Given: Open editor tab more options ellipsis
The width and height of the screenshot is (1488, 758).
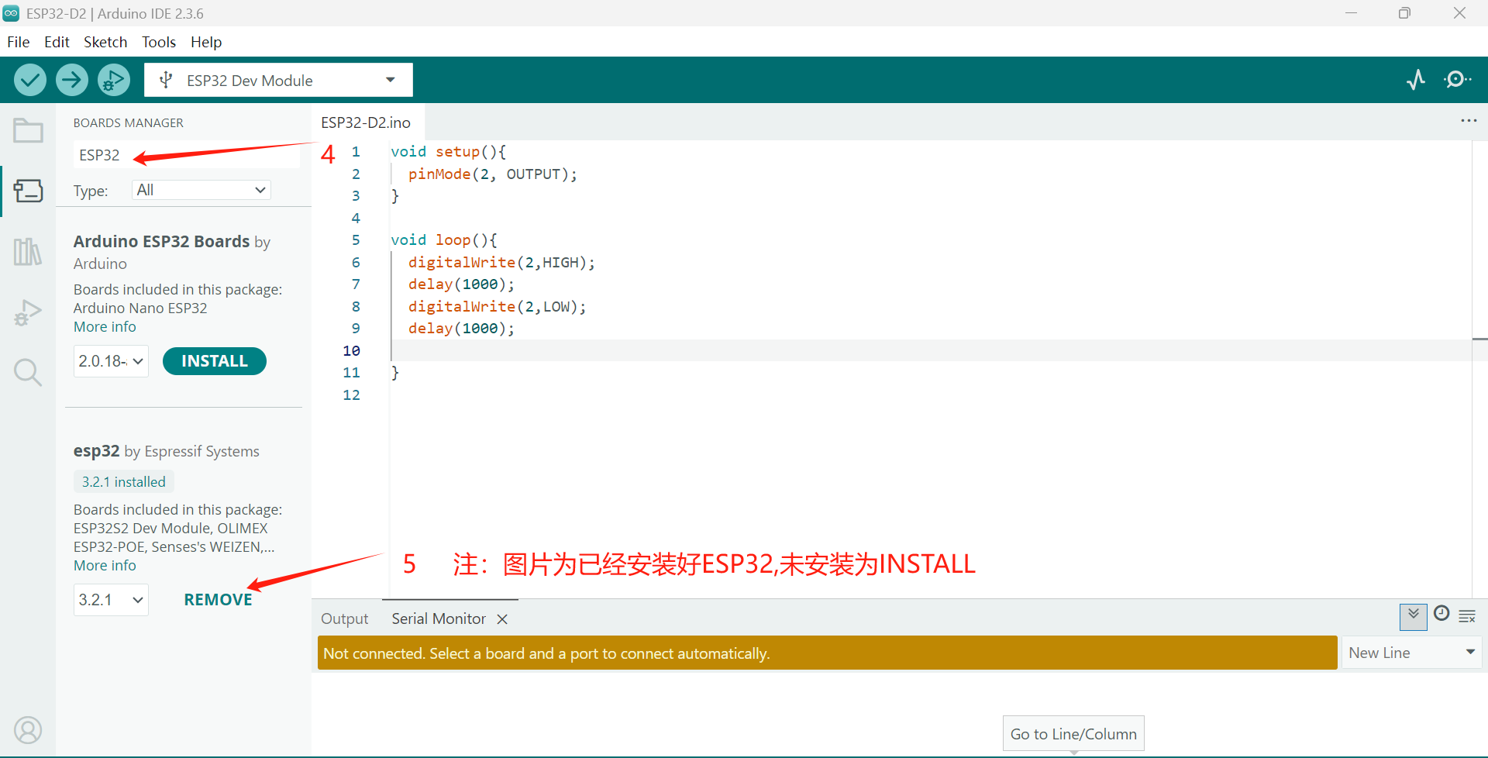Looking at the screenshot, I should (1469, 121).
